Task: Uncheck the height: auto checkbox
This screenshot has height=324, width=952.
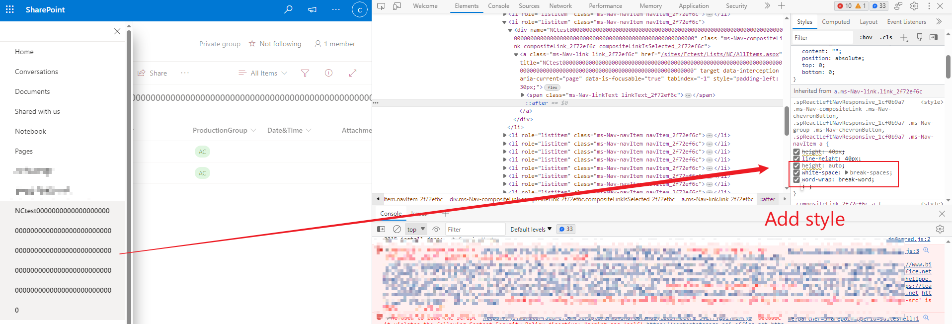Action: click(796, 166)
